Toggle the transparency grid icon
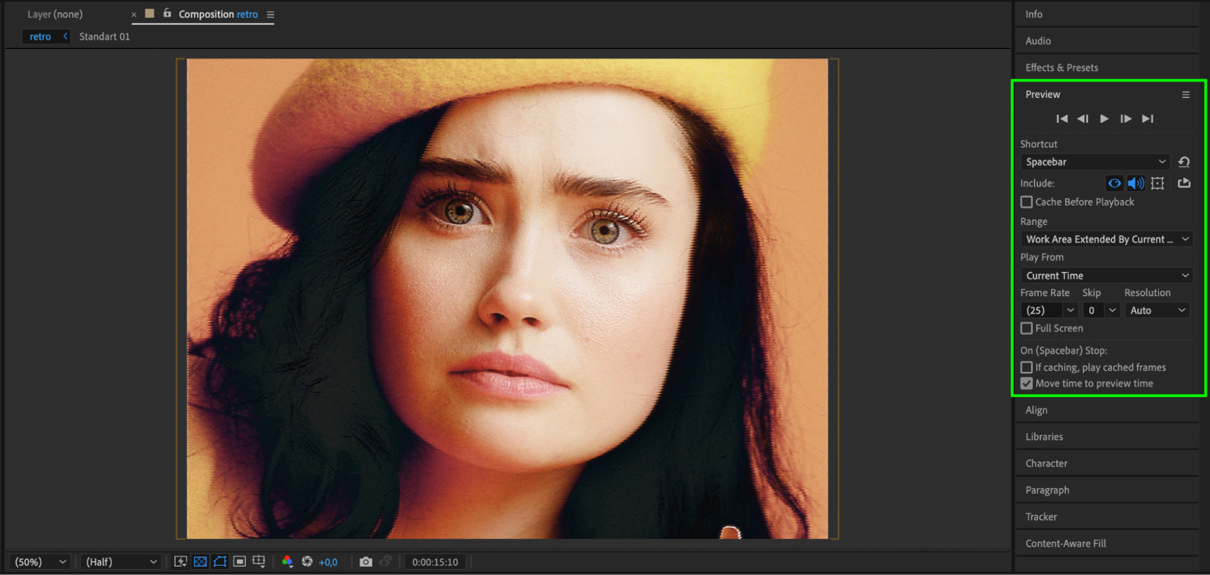This screenshot has height=575, width=1210. [200, 562]
